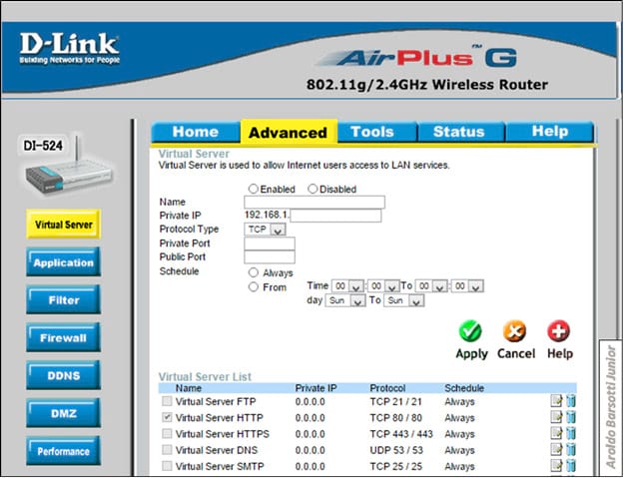This screenshot has height=478, width=628.
Task: Open the start time hour dropdown
Action: [x=347, y=286]
